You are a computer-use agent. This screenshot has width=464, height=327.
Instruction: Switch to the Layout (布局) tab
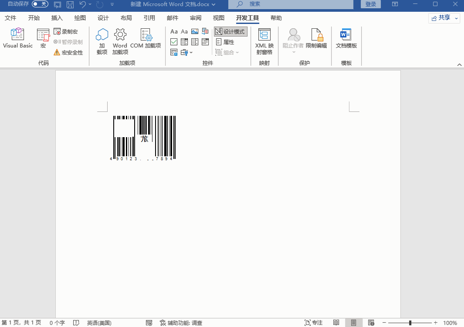coord(126,18)
